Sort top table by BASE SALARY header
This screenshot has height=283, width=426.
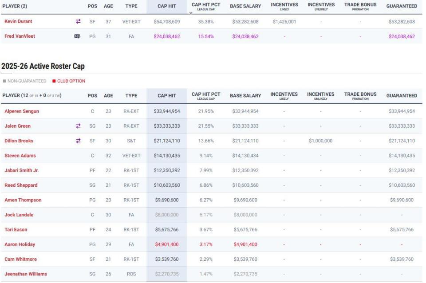point(245,6)
